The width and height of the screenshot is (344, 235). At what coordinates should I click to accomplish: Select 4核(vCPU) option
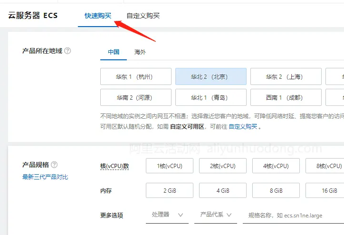coord(276,166)
